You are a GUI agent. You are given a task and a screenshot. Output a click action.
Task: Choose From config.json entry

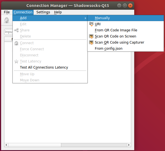126,49
